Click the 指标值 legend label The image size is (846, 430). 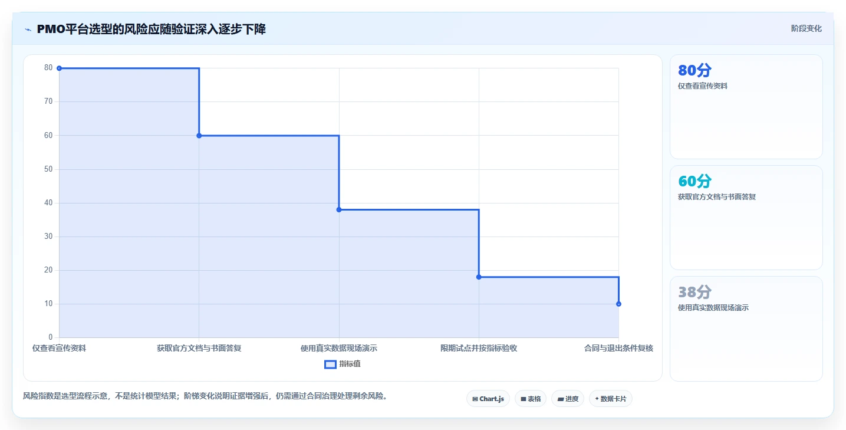pyautogui.click(x=350, y=365)
